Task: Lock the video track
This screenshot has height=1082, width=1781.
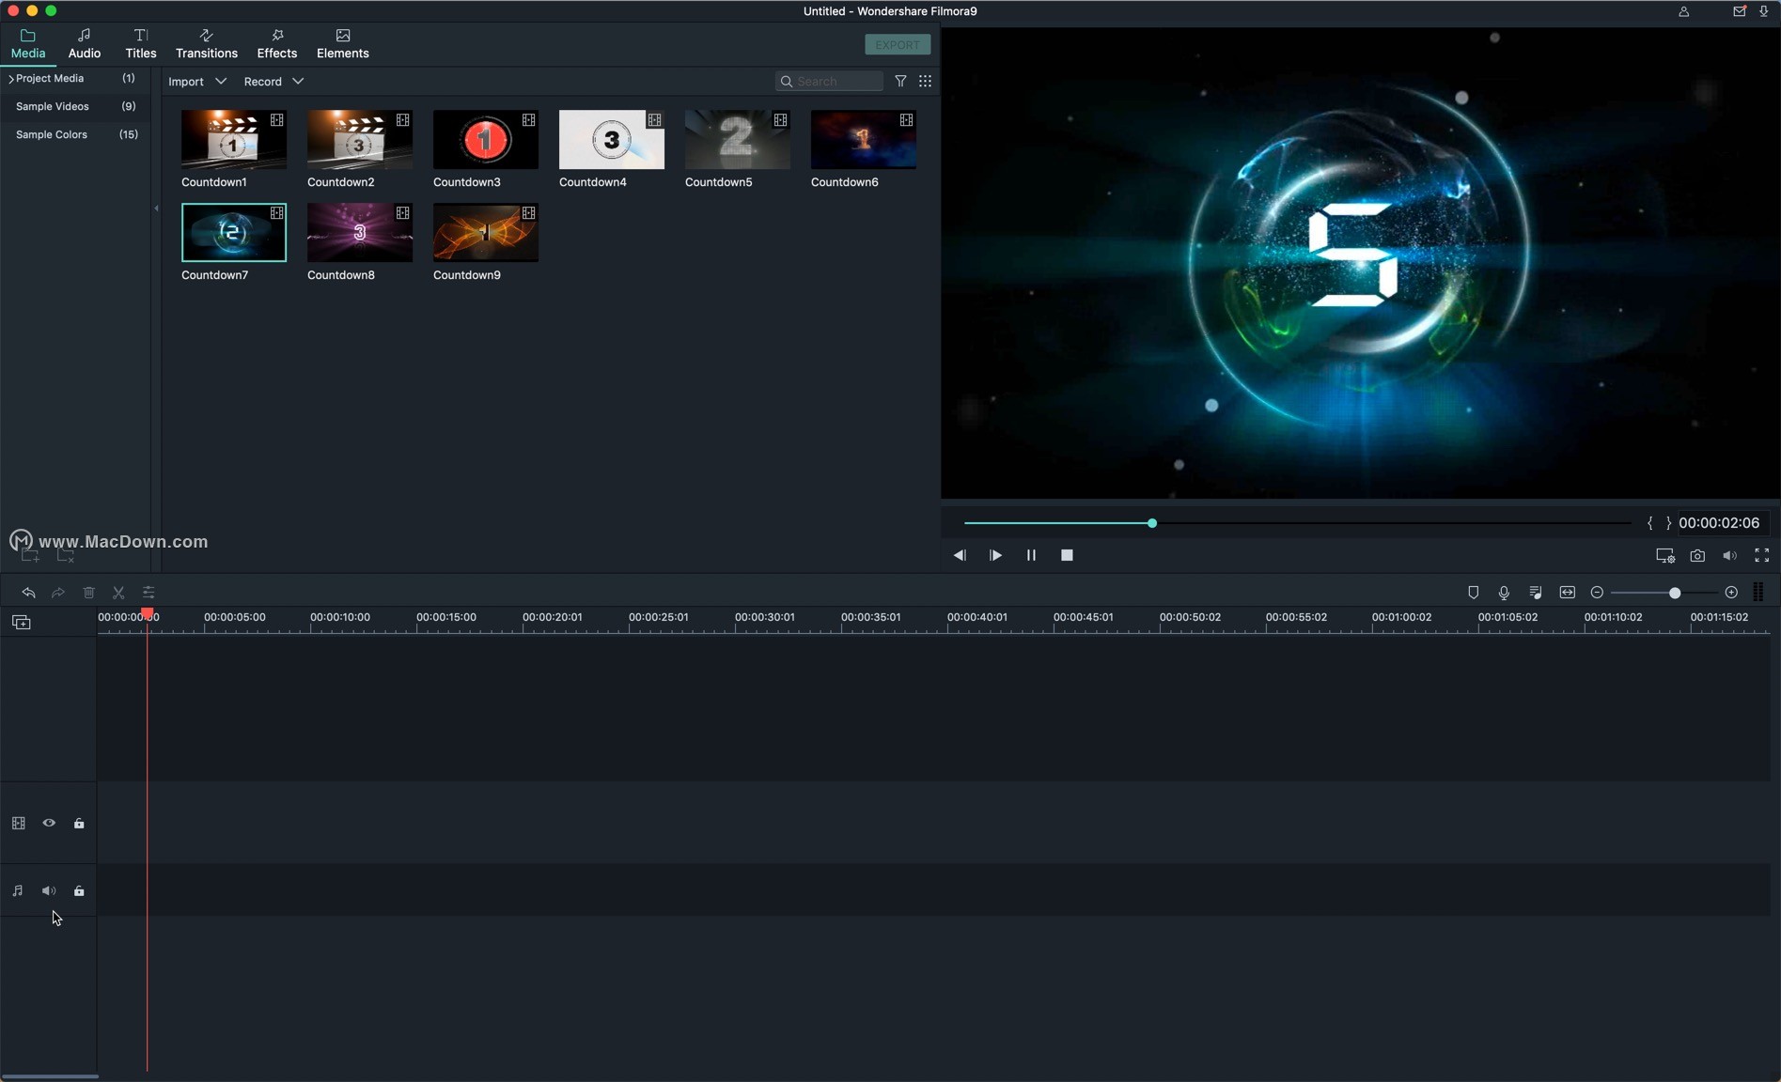Action: click(x=79, y=824)
